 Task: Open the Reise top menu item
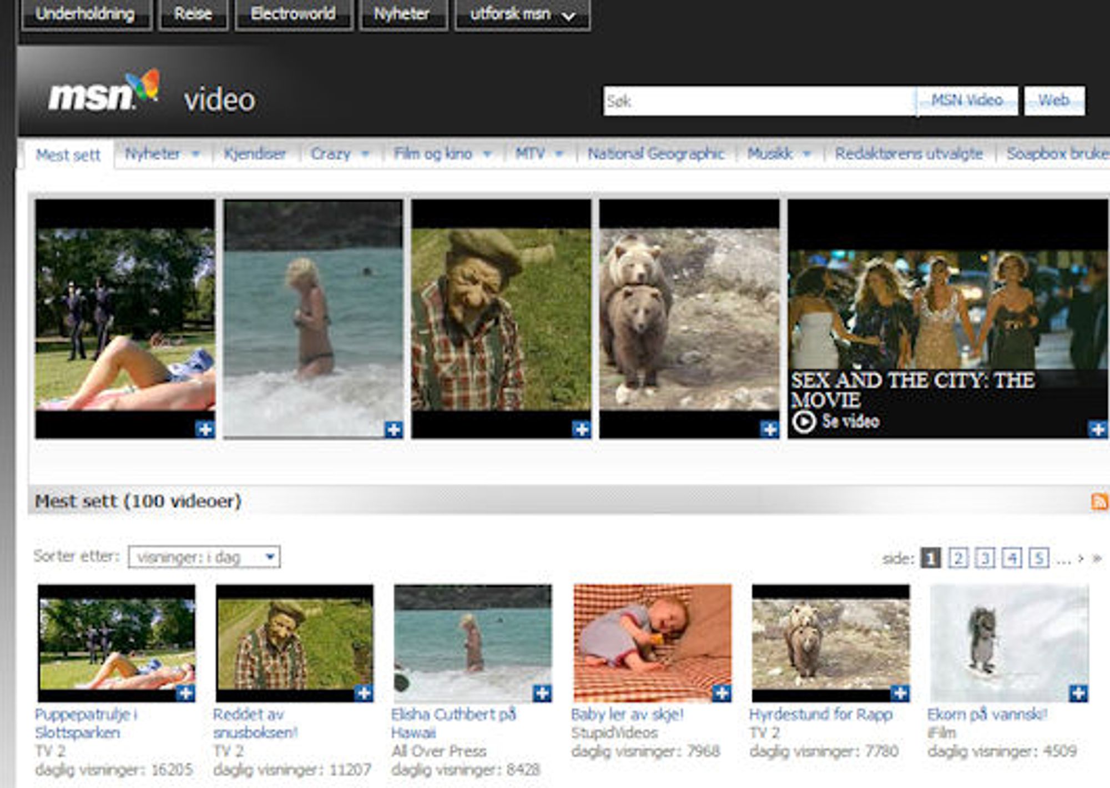pos(193,14)
